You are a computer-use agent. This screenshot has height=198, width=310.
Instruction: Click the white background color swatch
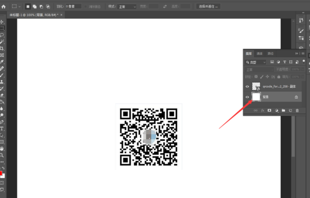3,176
